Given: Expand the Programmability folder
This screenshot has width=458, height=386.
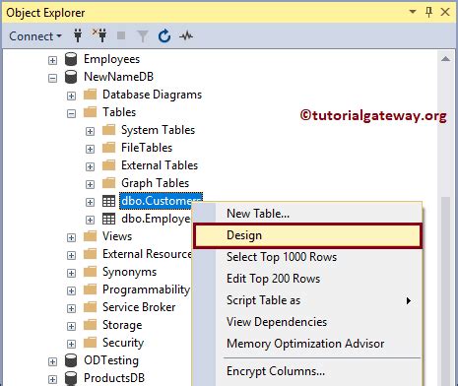Looking at the screenshot, I should point(71,290).
